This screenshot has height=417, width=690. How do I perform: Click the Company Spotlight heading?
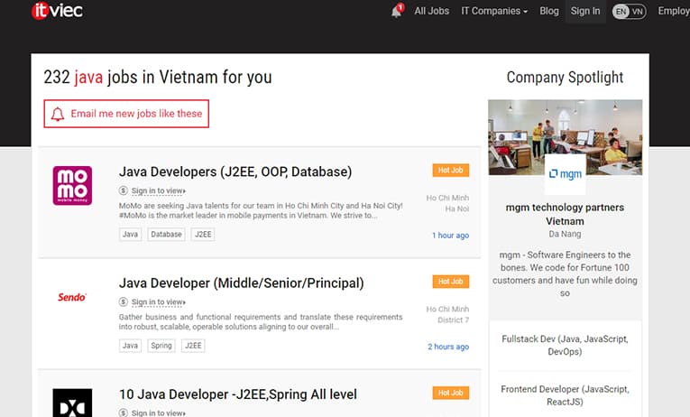coord(565,77)
